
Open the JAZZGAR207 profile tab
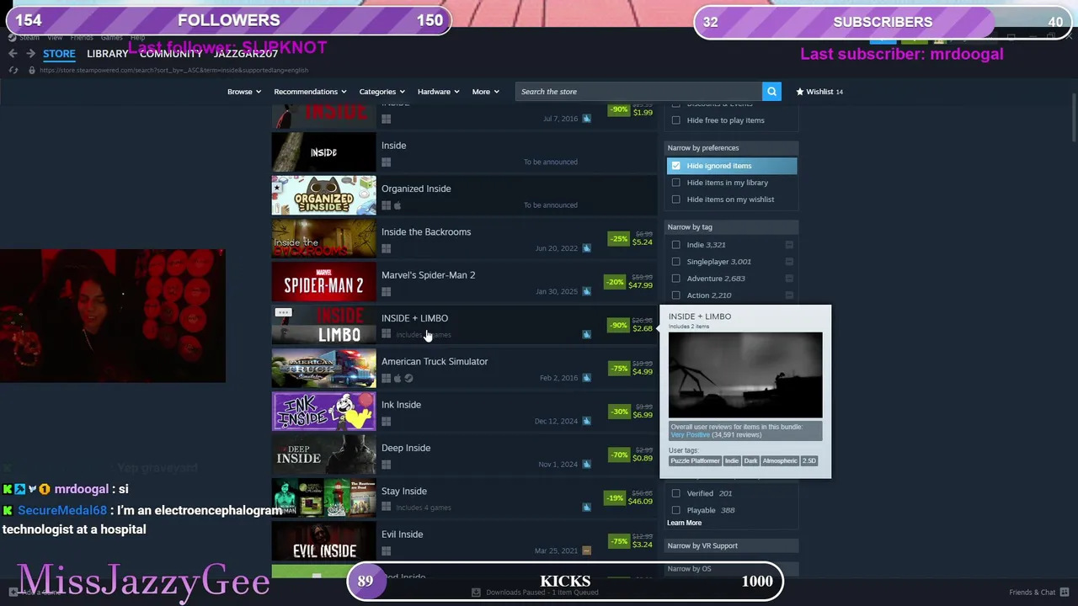click(x=245, y=54)
